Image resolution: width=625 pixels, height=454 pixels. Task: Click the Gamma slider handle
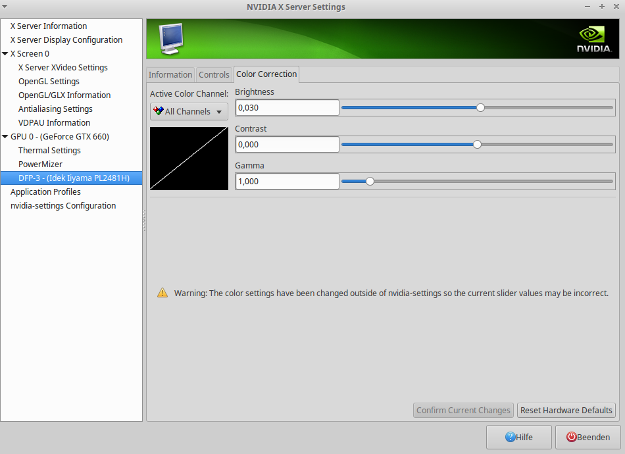point(370,182)
